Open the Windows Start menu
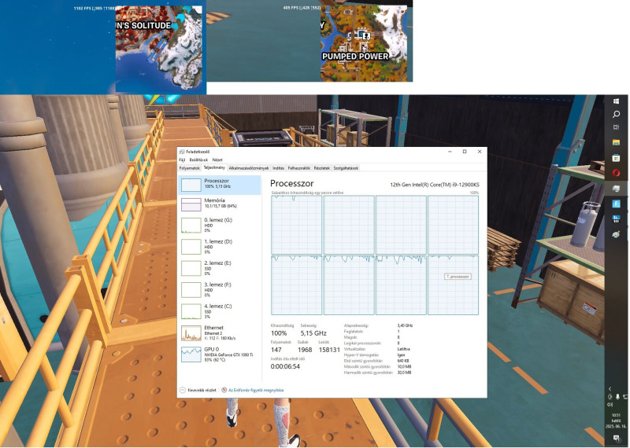This screenshot has height=448, width=630. coord(616,101)
